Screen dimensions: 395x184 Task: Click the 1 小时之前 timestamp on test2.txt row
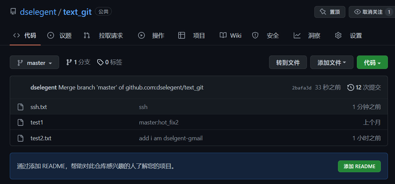(367, 138)
